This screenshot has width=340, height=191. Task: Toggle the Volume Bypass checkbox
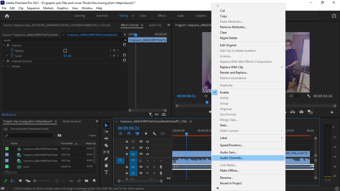pyautogui.click(x=65, y=51)
